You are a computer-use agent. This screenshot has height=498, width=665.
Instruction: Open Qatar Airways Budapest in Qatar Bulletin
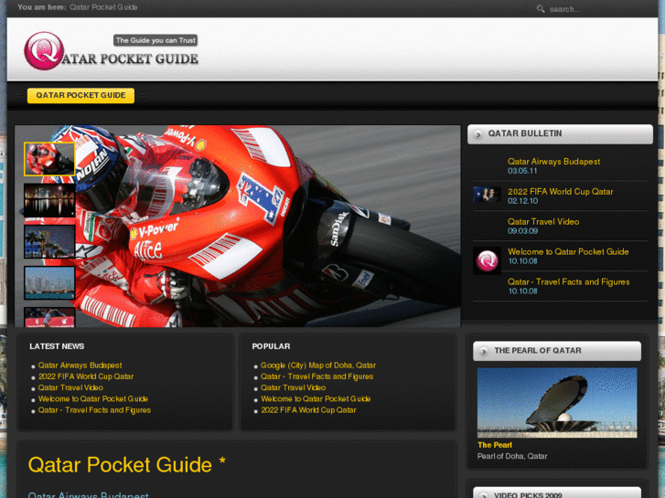point(553,162)
